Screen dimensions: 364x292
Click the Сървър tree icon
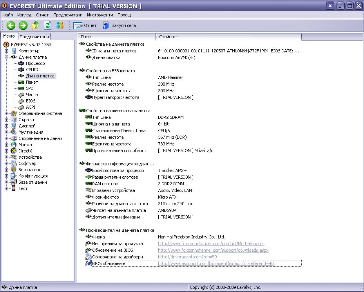click(x=14, y=120)
